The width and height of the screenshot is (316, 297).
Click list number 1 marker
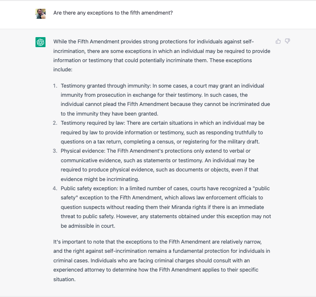pos(55,86)
